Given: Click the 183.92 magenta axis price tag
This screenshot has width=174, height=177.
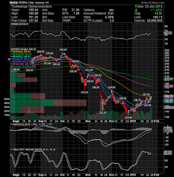Looking at the screenshot, I should (x=168, y=86).
